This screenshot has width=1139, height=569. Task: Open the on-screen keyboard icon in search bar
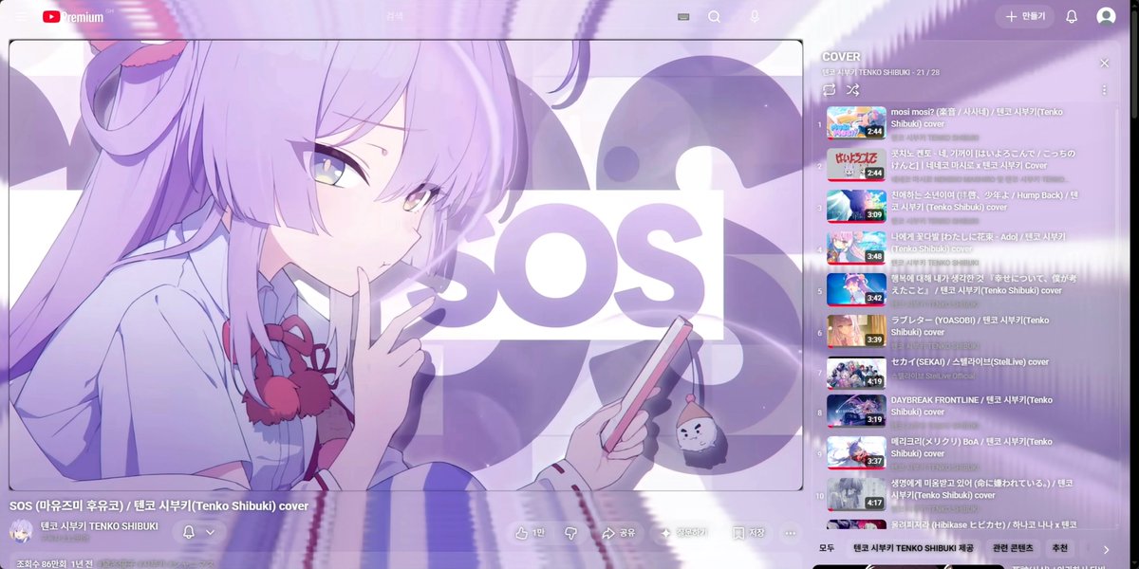(x=683, y=16)
